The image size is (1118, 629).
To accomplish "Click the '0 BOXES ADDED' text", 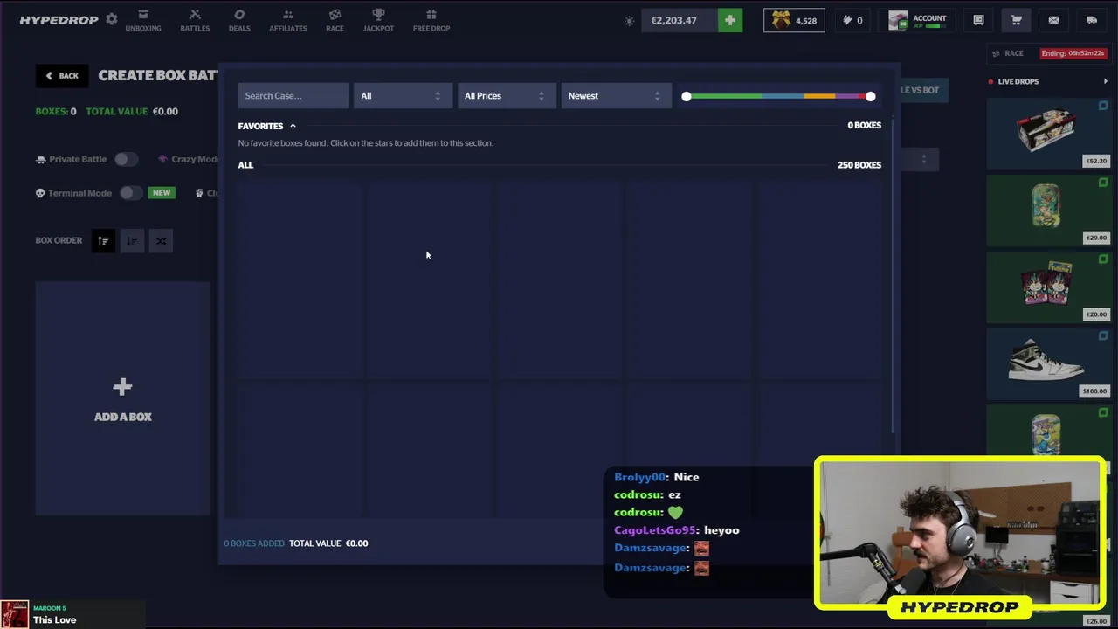I will click(x=254, y=543).
